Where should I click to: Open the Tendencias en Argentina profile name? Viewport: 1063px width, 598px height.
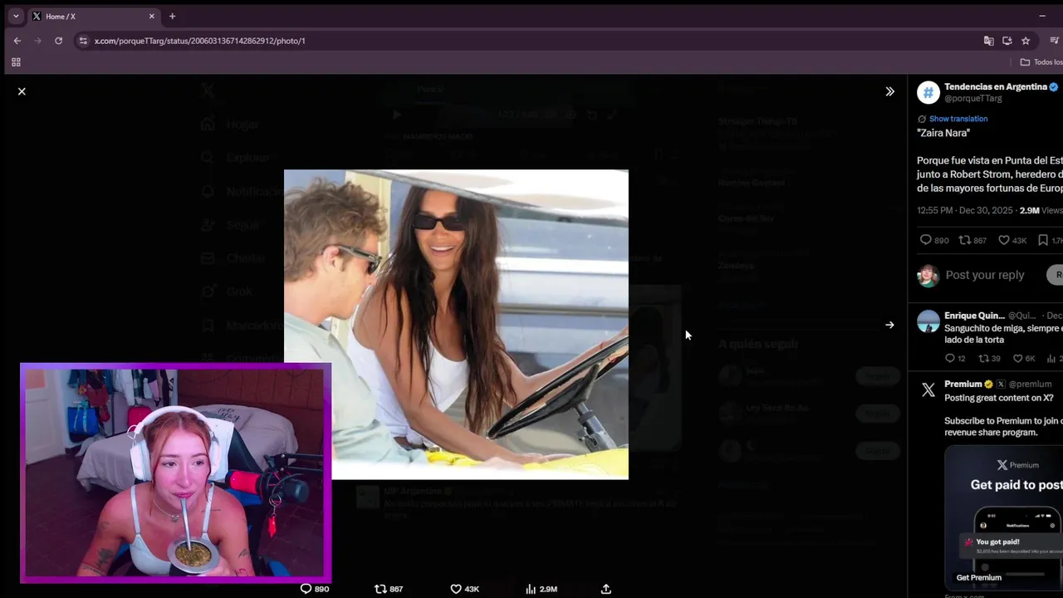tap(996, 86)
